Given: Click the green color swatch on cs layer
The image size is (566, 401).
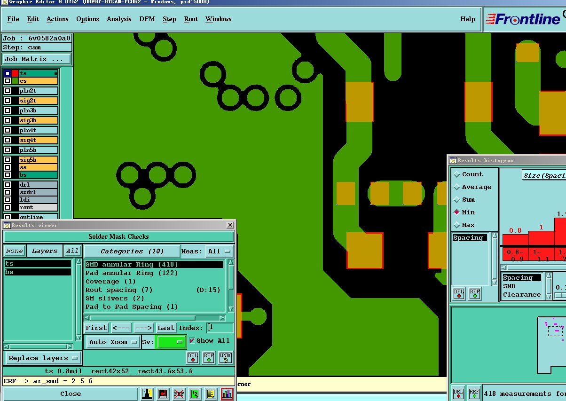Looking at the screenshot, I should point(15,81).
